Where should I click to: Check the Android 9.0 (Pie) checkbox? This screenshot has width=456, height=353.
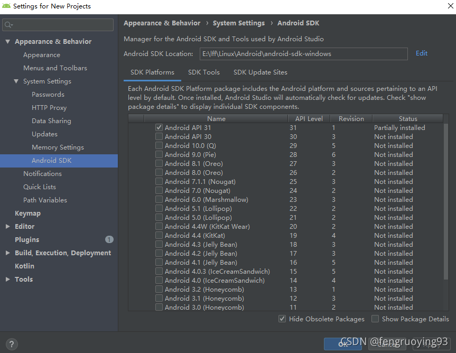[x=159, y=155]
